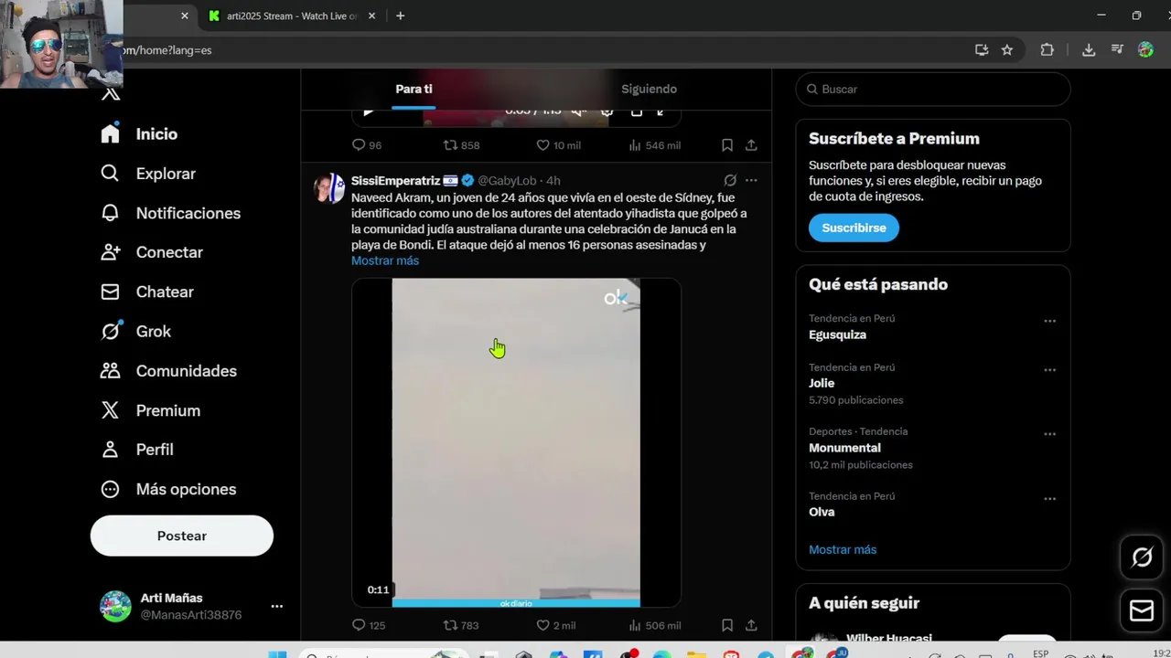This screenshot has width=1171, height=658.
Task: Bookmark the SissiEmperatriz post
Action: coord(727,625)
